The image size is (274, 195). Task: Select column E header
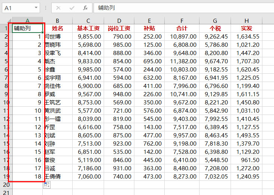pos(149,21)
